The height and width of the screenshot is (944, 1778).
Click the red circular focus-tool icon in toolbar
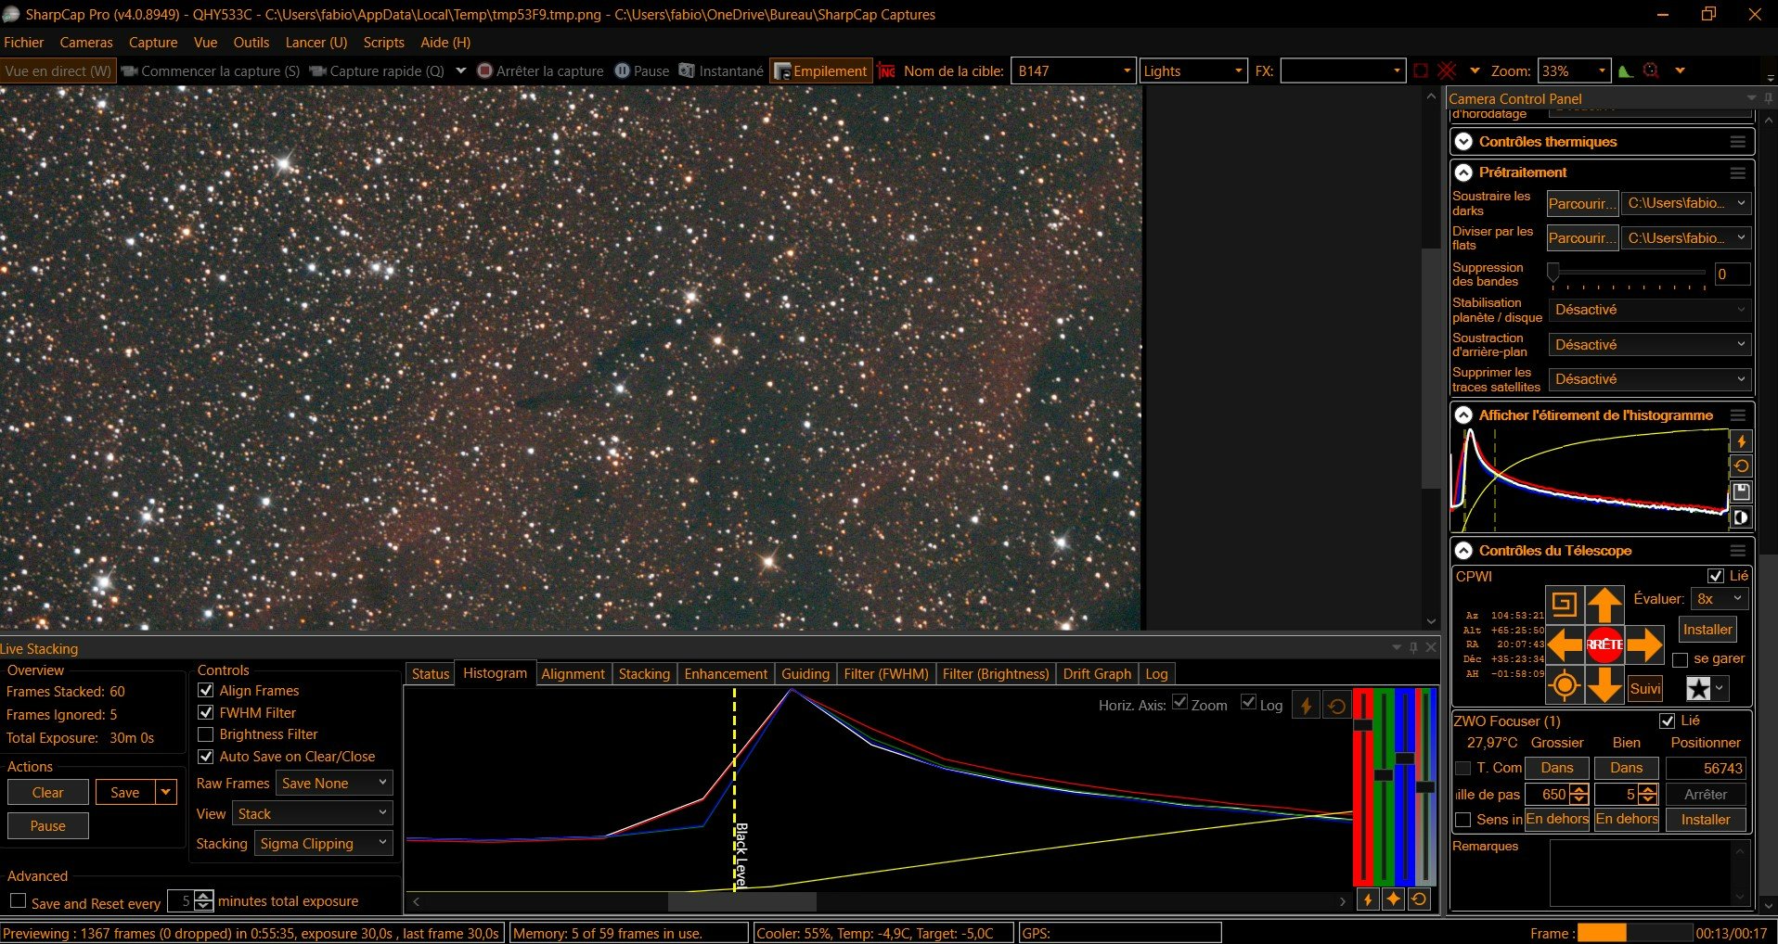pos(1651,71)
